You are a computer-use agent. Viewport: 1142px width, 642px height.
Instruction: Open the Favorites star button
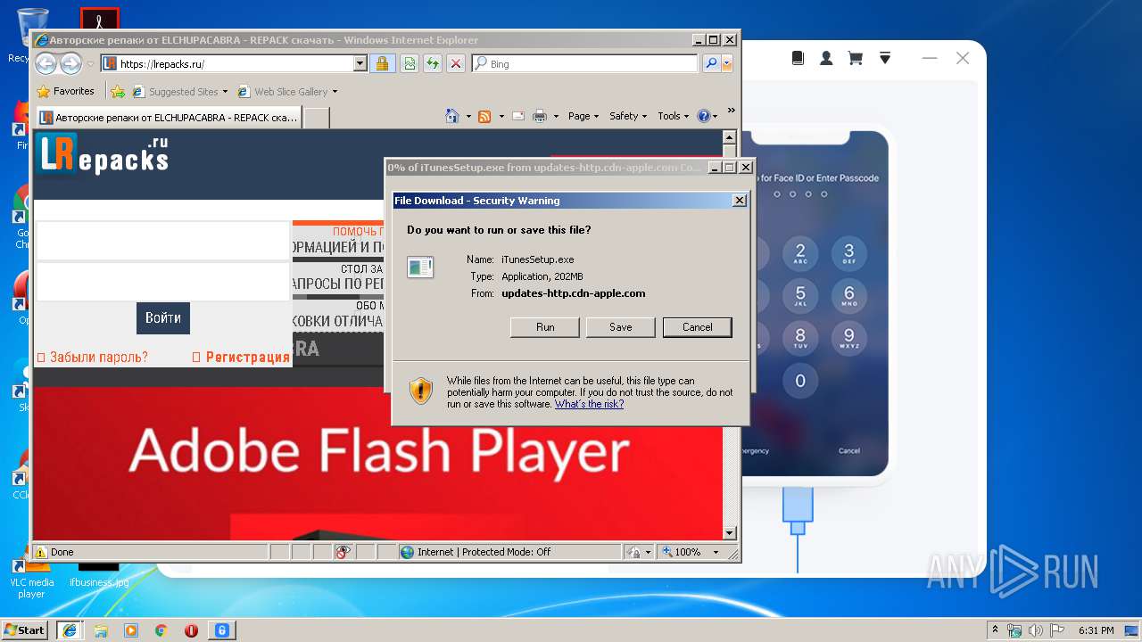click(65, 91)
